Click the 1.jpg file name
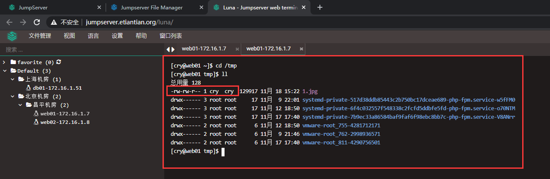The width and height of the screenshot is (550, 179). [x=310, y=91]
